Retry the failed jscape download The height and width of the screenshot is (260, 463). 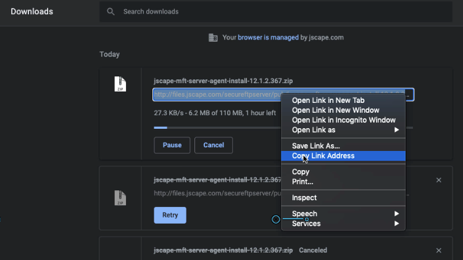pos(170,215)
